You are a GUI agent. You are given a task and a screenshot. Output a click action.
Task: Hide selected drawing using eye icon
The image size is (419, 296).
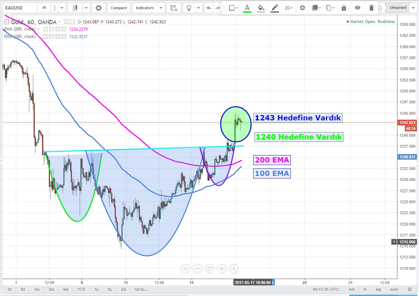358,8
